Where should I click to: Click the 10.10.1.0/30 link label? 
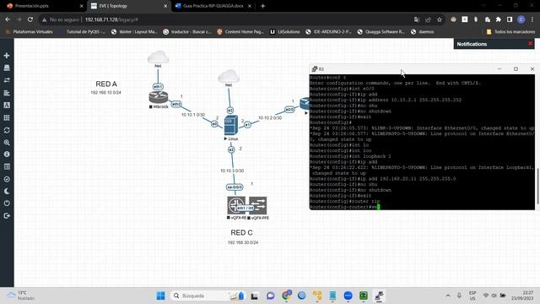tap(193, 115)
